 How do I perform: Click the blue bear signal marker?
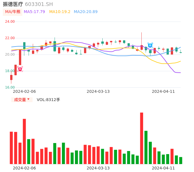[x=150, y=45]
